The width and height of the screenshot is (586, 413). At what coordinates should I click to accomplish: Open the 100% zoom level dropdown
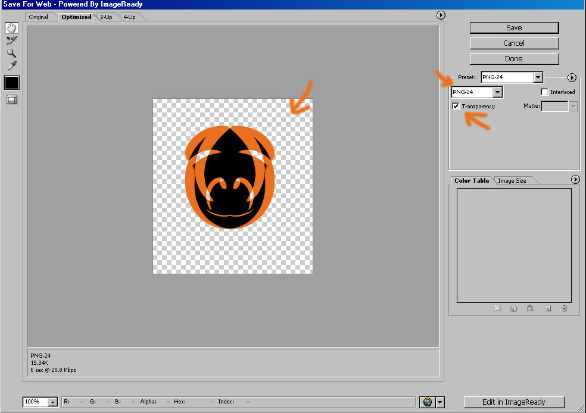pos(52,402)
